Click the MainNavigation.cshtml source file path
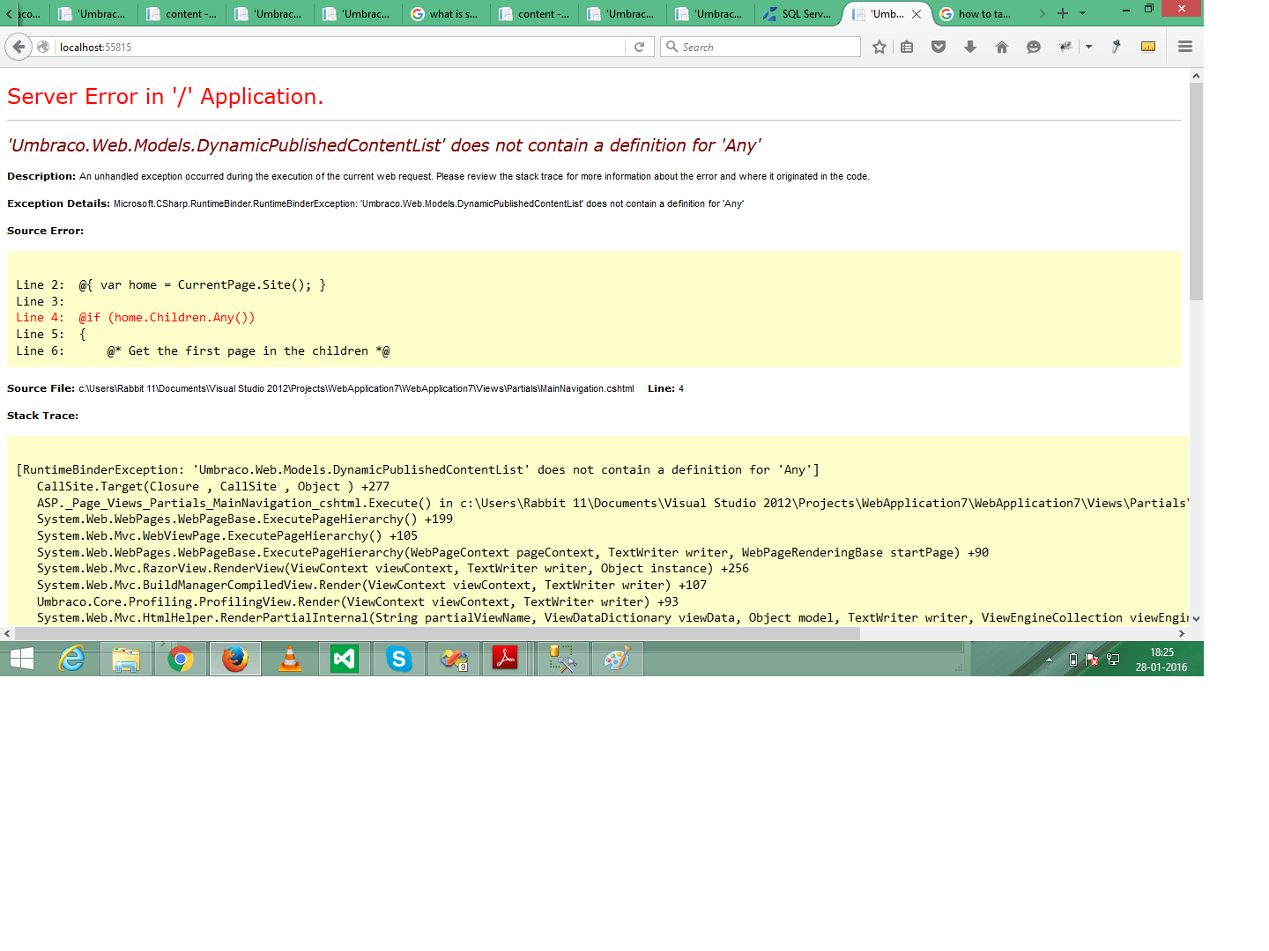The width and height of the screenshot is (1269, 951). 356,388
